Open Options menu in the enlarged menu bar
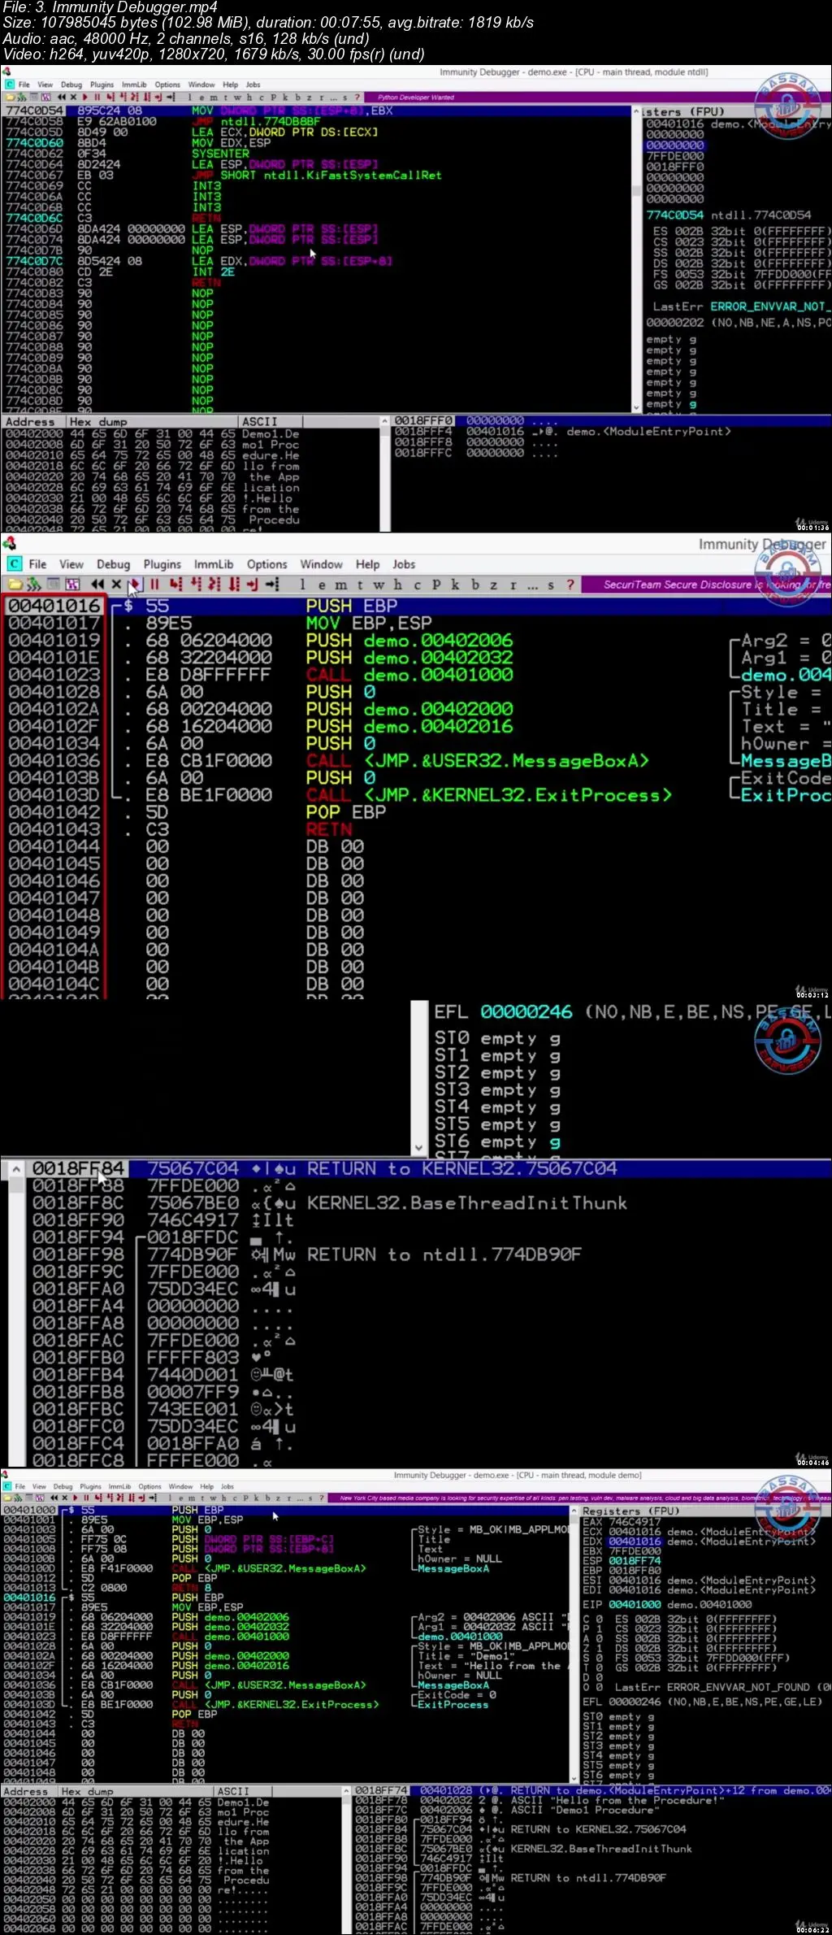 pyautogui.click(x=267, y=563)
